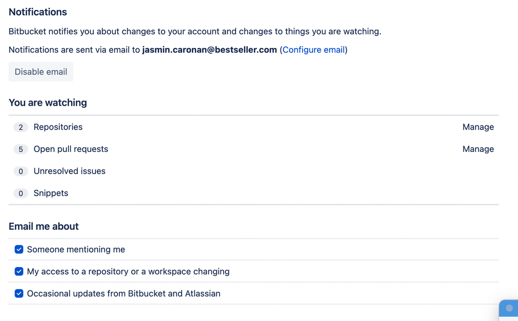The height and width of the screenshot is (321, 518).
Task: Manage watched Repositories
Action: coord(478,127)
